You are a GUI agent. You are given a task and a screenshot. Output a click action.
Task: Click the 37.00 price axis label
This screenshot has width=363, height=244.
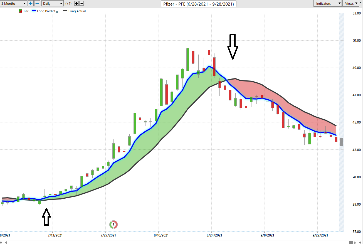[x=356, y=232]
